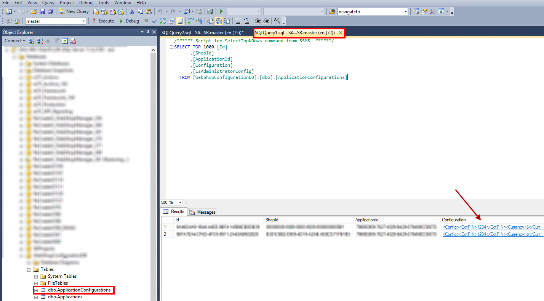Click the Disconnect server icon

[39, 40]
